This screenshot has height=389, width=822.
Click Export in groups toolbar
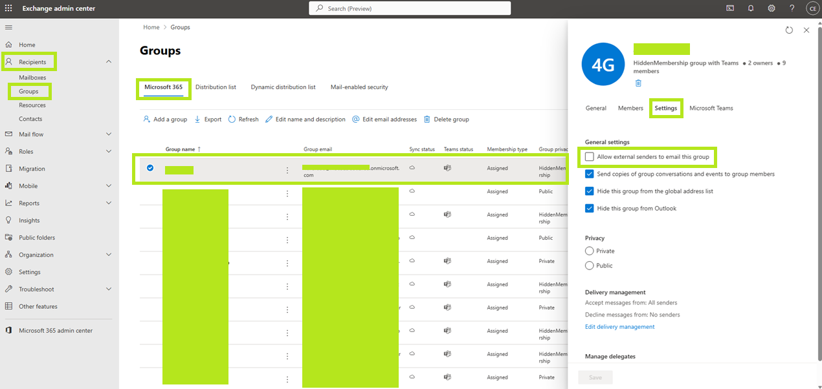click(x=208, y=120)
